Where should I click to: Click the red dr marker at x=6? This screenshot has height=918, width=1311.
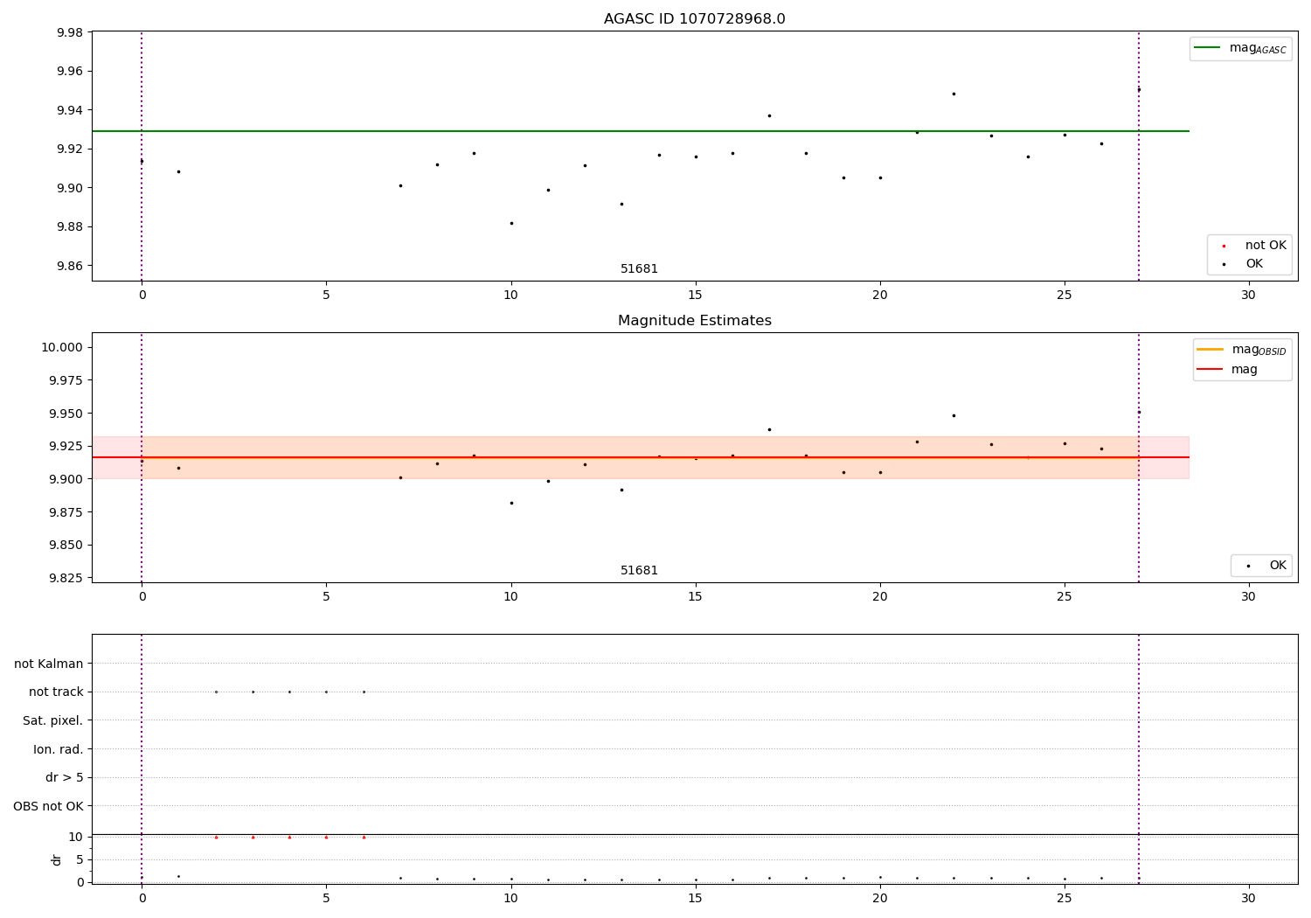click(364, 837)
